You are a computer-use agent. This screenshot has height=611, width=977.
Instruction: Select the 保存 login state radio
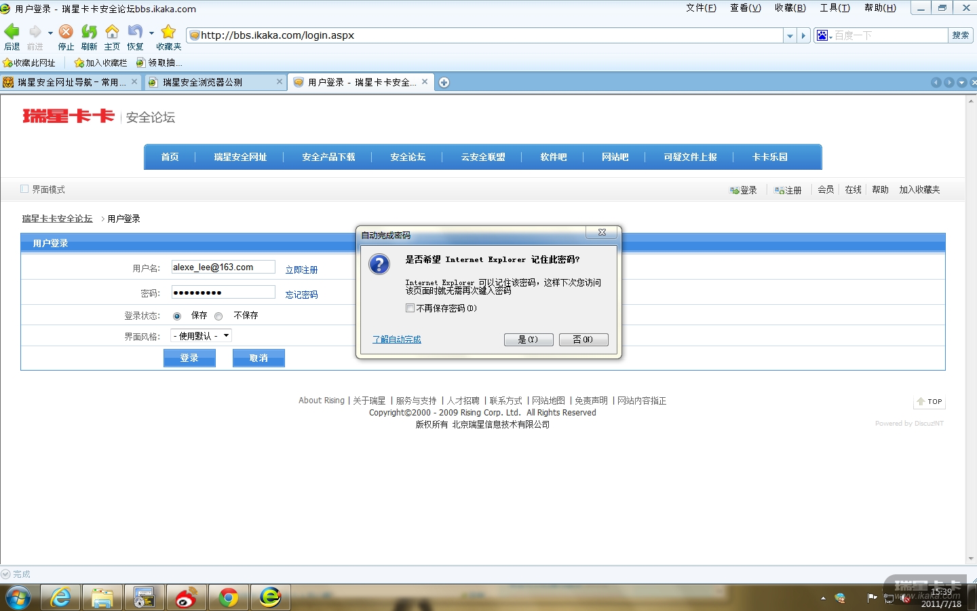(x=177, y=316)
